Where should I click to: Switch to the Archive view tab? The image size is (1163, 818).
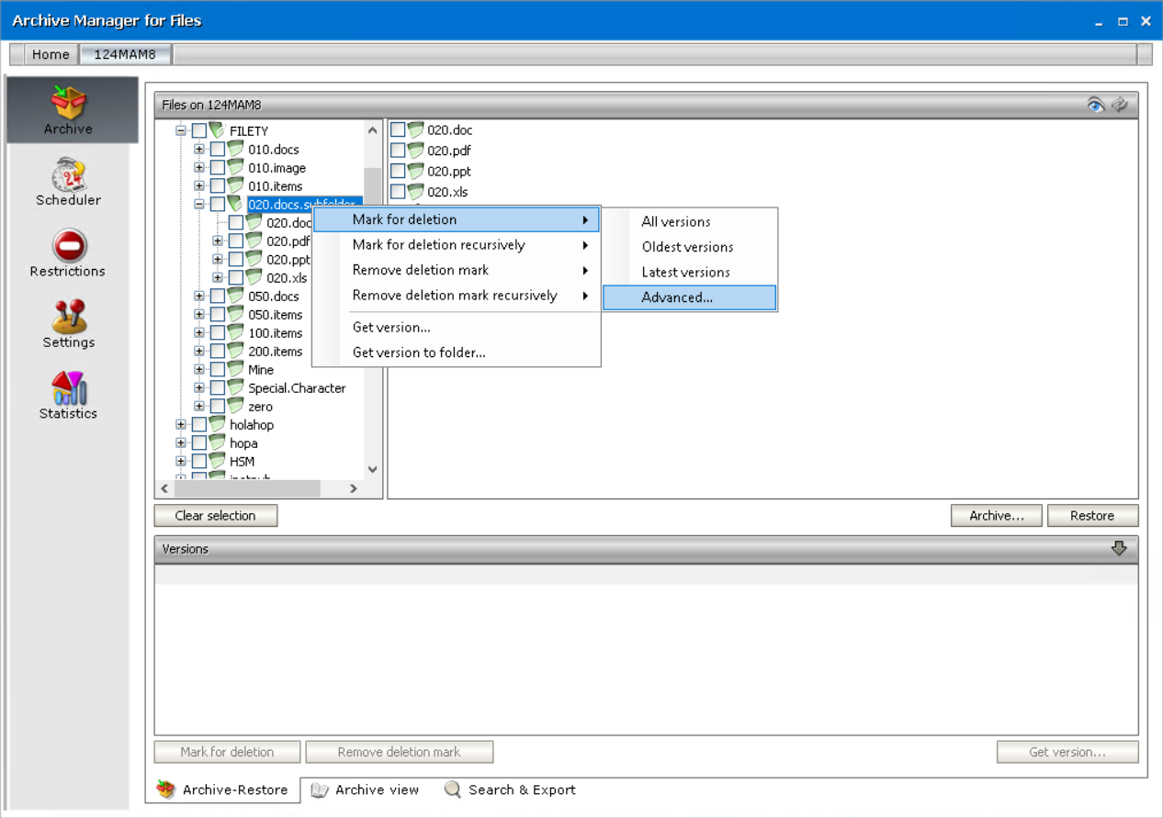click(366, 790)
